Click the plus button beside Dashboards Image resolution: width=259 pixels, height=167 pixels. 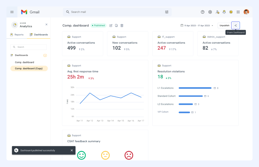click(45, 55)
